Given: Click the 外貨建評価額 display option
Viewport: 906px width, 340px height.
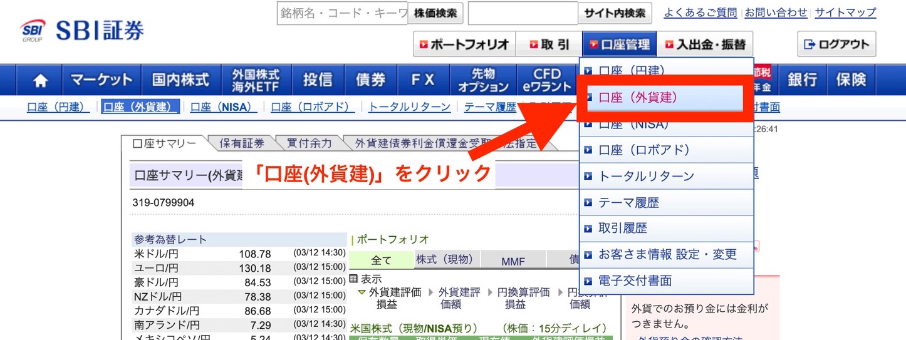Looking at the screenshot, I should tap(459, 298).
